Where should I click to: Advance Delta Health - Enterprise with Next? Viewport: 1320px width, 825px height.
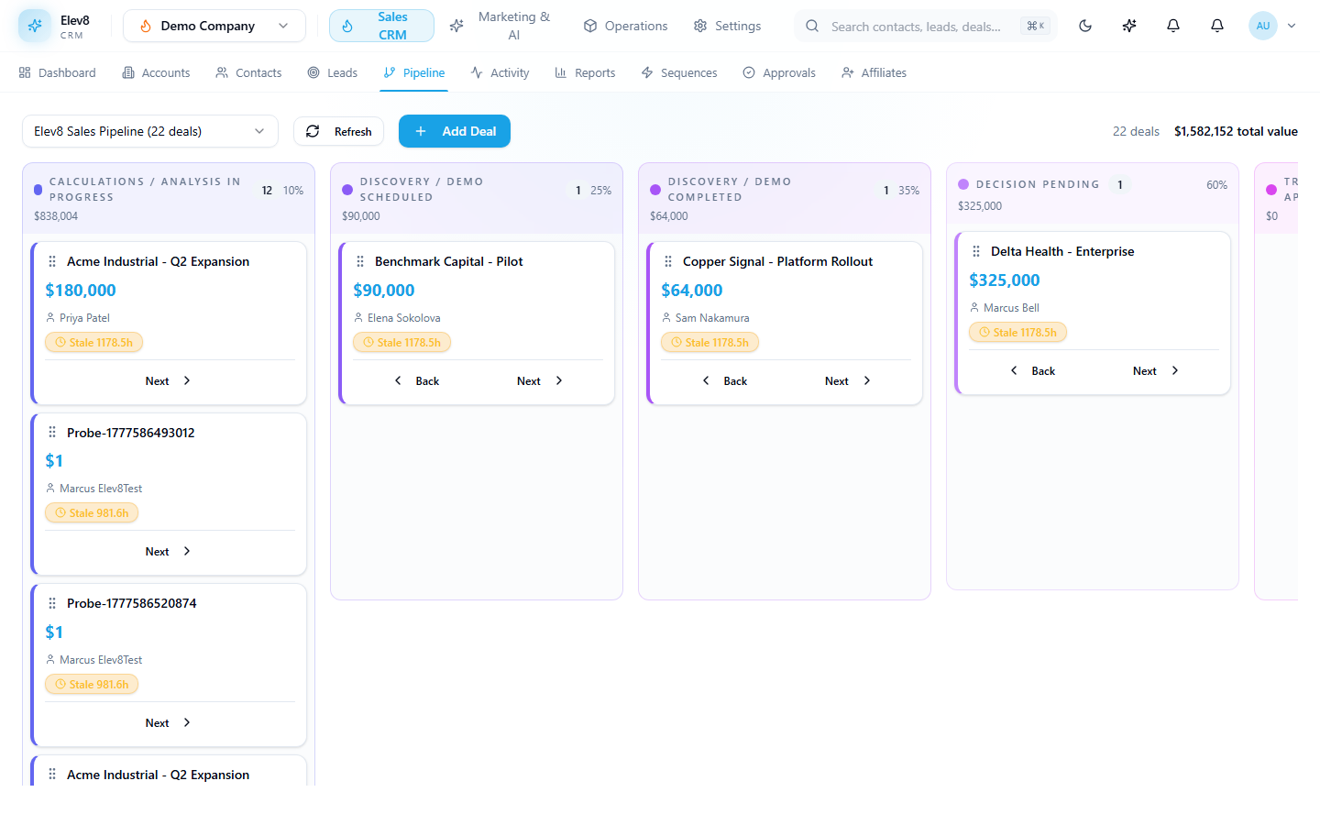pos(1156,370)
